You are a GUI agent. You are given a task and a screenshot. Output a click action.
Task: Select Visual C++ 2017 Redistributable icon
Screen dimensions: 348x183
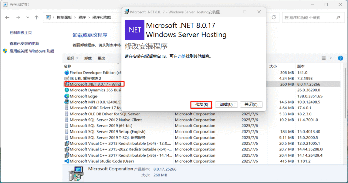click(67, 155)
